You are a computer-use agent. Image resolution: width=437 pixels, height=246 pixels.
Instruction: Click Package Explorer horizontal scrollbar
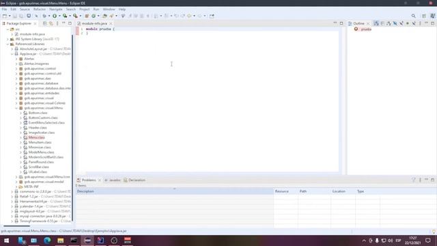click(x=16, y=226)
